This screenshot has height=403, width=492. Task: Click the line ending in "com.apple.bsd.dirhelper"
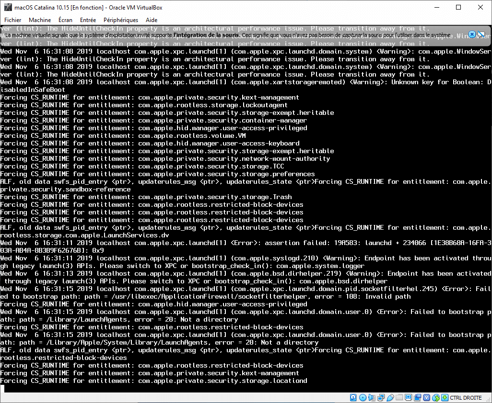click(194, 281)
